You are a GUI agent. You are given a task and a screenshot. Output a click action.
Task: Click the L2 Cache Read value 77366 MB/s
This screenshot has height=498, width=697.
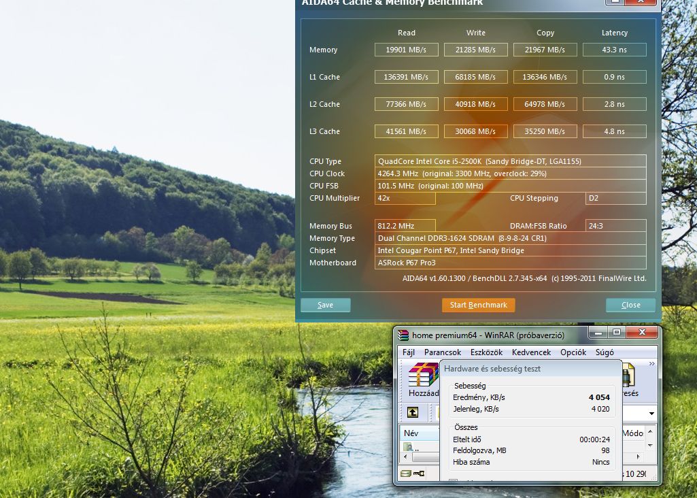pyautogui.click(x=406, y=104)
